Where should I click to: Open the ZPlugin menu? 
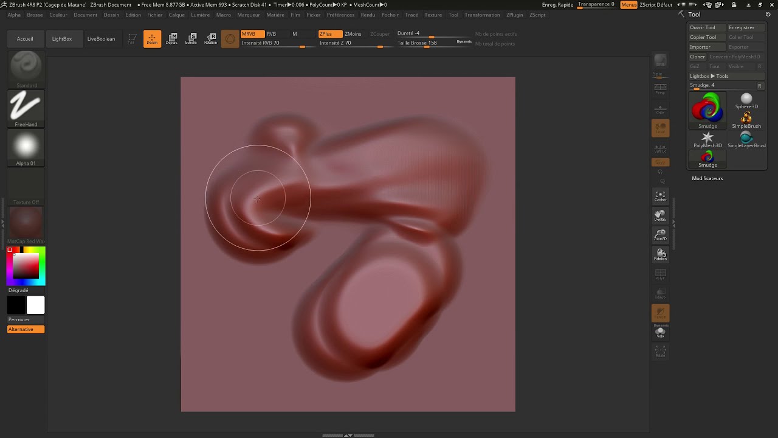click(514, 15)
